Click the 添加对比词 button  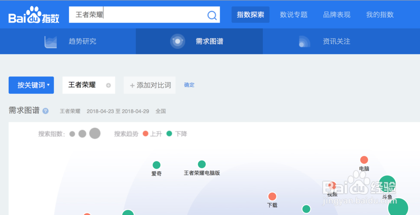(150, 85)
